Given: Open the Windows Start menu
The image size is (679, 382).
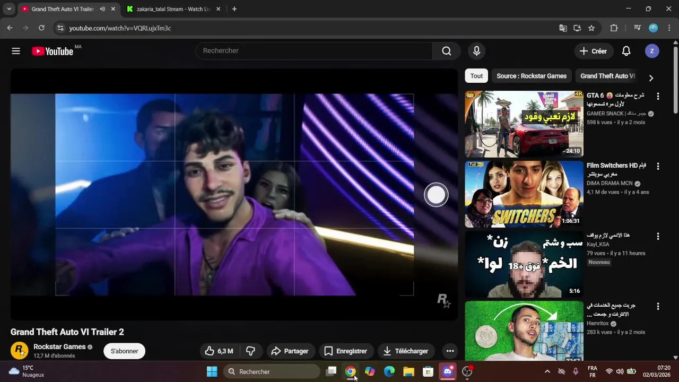Looking at the screenshot, I should pos(212,371).
